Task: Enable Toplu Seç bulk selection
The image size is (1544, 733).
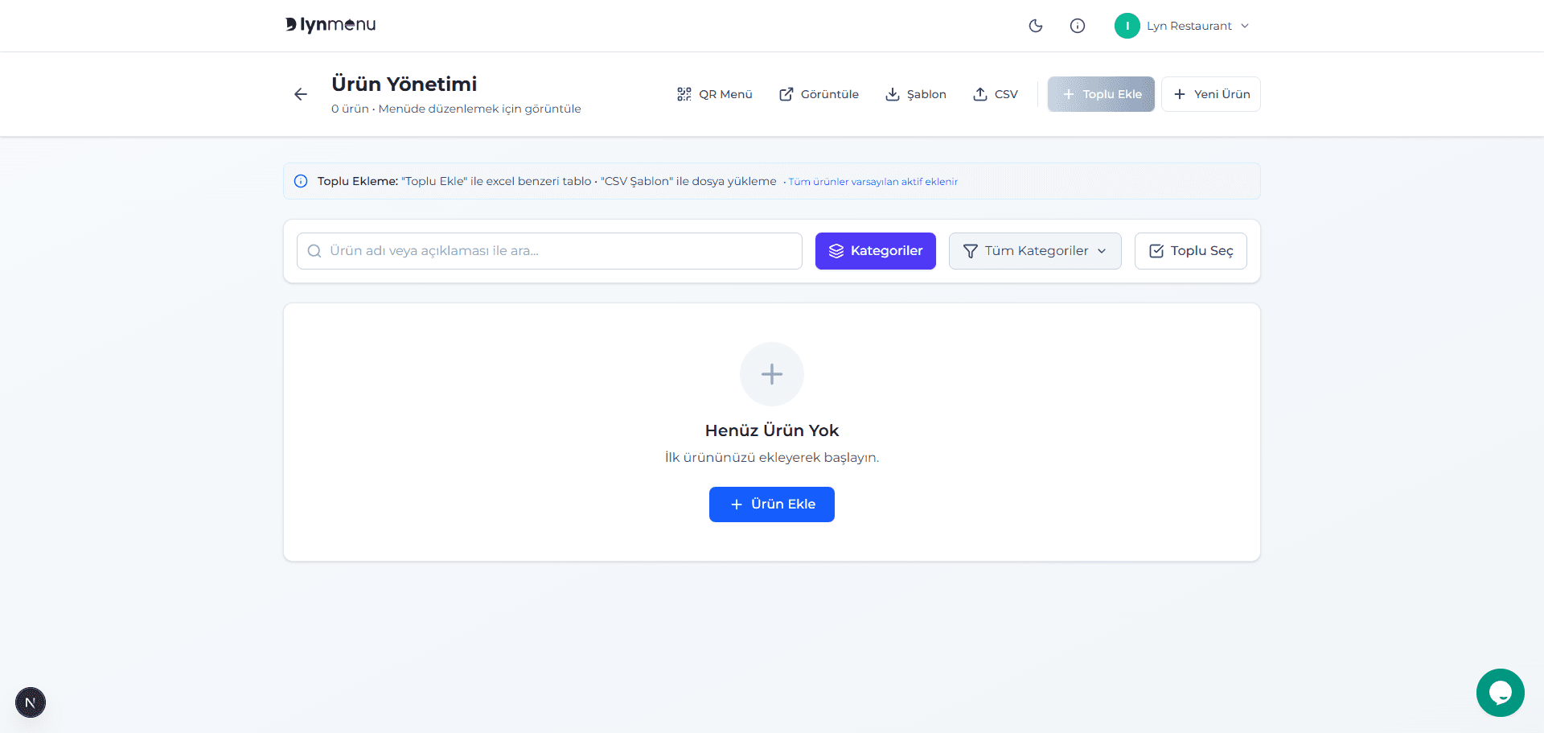Action: click(1191, 251)
